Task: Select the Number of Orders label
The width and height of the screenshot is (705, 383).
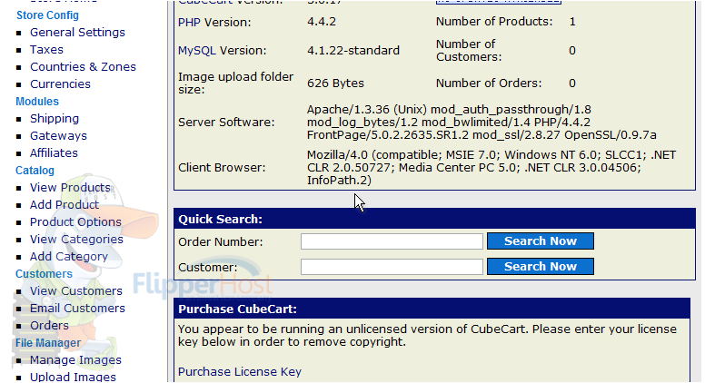Action: coord(489,83)
